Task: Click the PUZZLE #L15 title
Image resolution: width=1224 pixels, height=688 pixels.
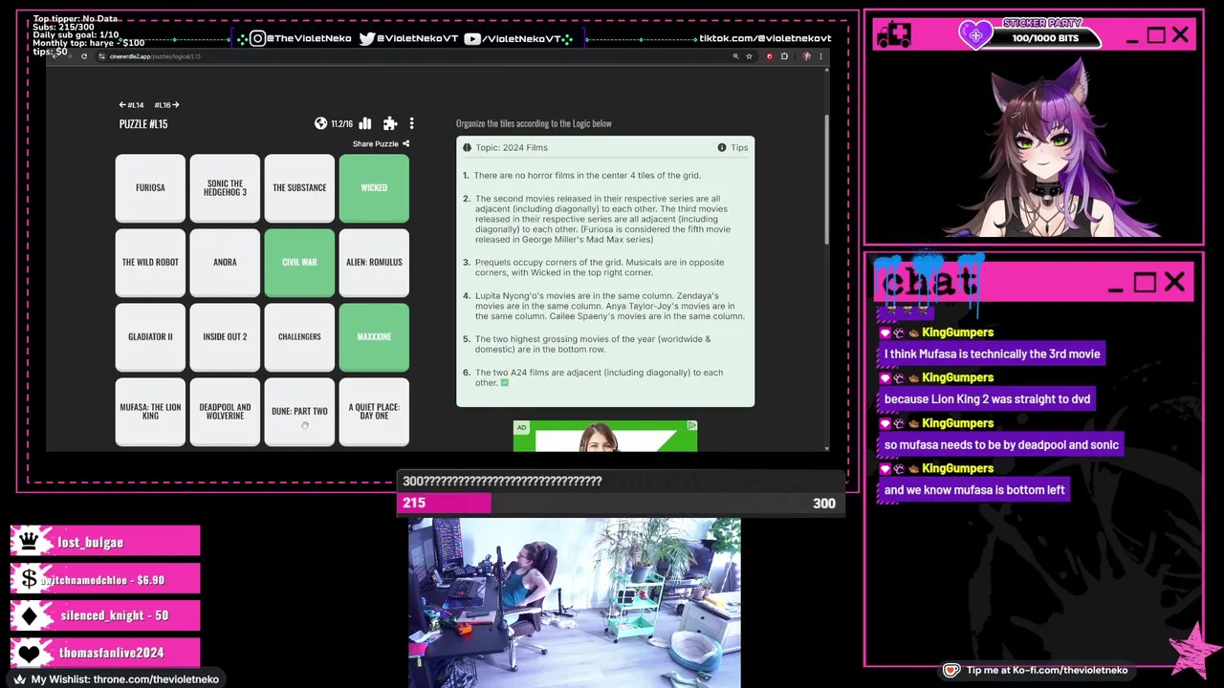Action: point(143,124)
